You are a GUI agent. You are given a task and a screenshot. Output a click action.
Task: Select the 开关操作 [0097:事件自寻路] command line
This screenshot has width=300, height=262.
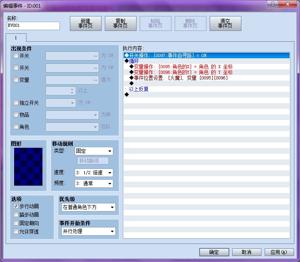tap(206, 55)
